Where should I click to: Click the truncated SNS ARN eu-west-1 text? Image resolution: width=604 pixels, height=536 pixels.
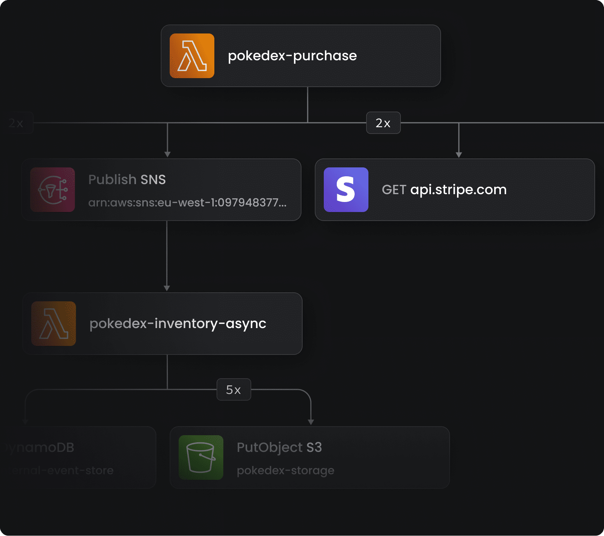coord(187,203)
